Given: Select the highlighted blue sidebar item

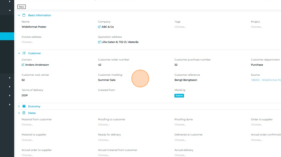Looking at the screenshot, I should click(7, 36).
